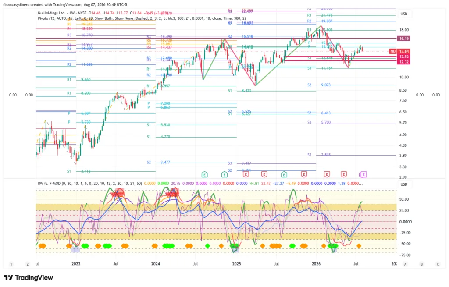
Task: Click the 12.32 red price label
Action: pos(403,62)
